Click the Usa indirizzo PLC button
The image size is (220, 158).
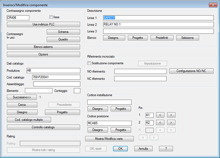tap(44, 25)
